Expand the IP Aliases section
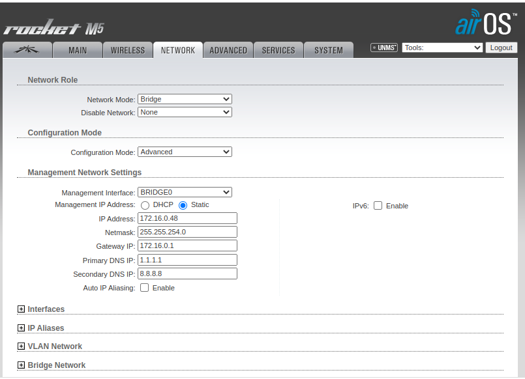 pos(21,328)
